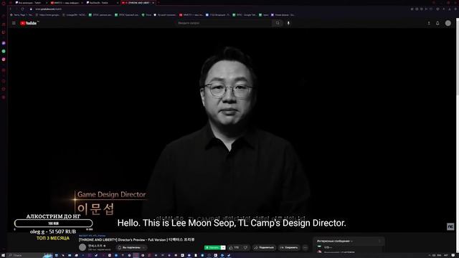Image resolution: width=459 pixels, height=258 pixels.
Task: Click the create video upload icon
Action: [x=429, y=23]
